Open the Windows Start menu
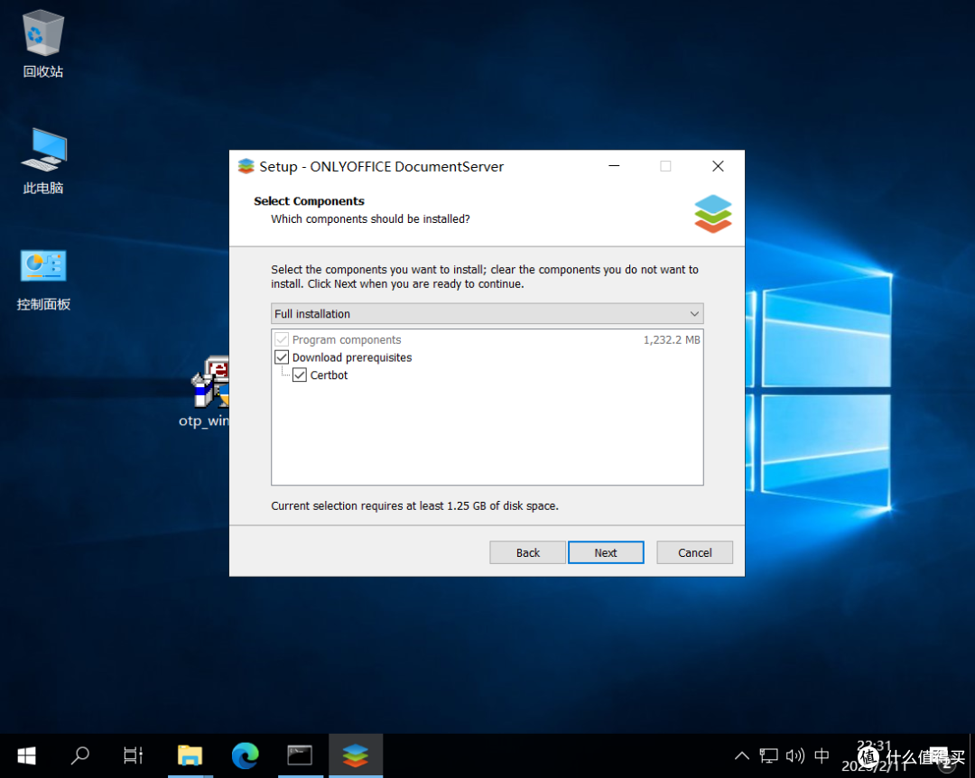This screenshot has width=975, height=778. coord(26,755)
